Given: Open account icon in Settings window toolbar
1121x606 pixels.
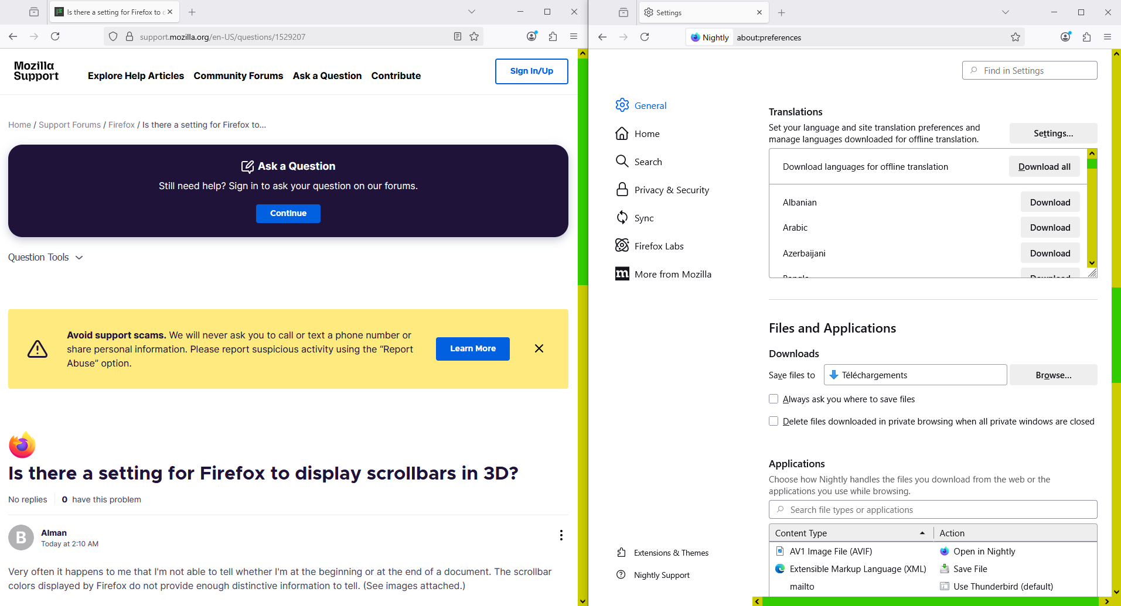Looking at the screenshot, I should point(1065,37).
